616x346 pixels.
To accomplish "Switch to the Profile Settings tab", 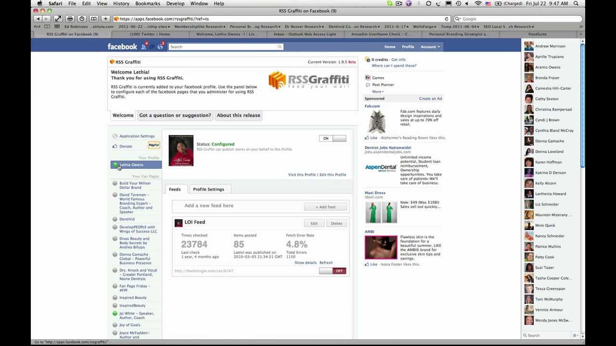I will pos(208,189).
